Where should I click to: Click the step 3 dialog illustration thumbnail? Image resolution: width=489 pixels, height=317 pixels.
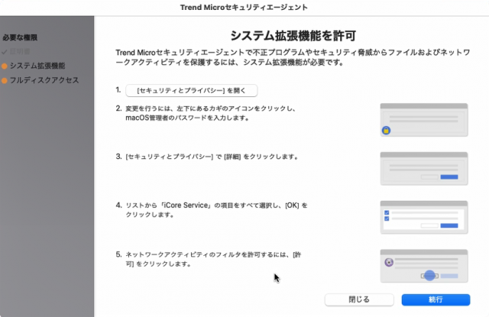coord(424,169)
